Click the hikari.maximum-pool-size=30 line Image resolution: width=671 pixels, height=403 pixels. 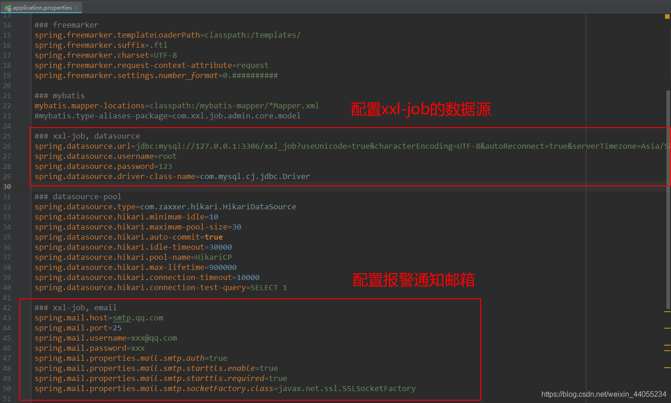coord(138,227)
